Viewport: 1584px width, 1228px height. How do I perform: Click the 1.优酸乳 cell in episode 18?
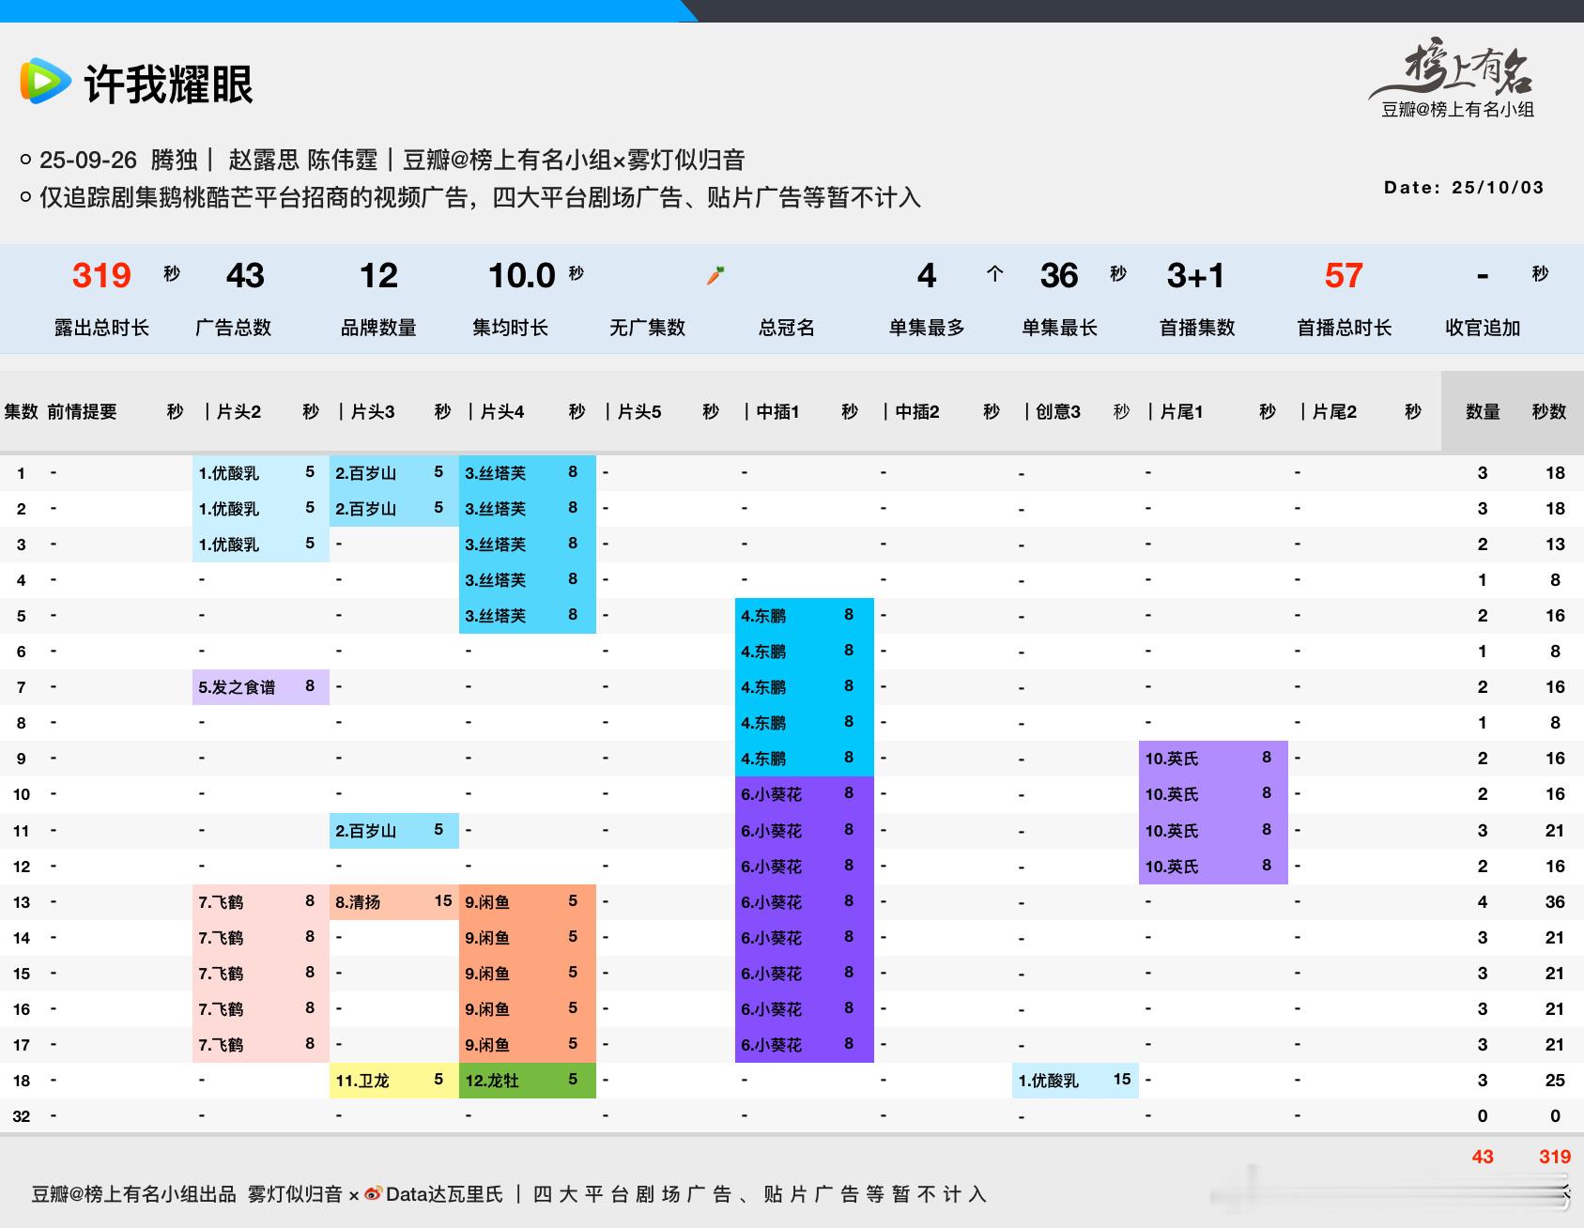click(1075, 1081)
